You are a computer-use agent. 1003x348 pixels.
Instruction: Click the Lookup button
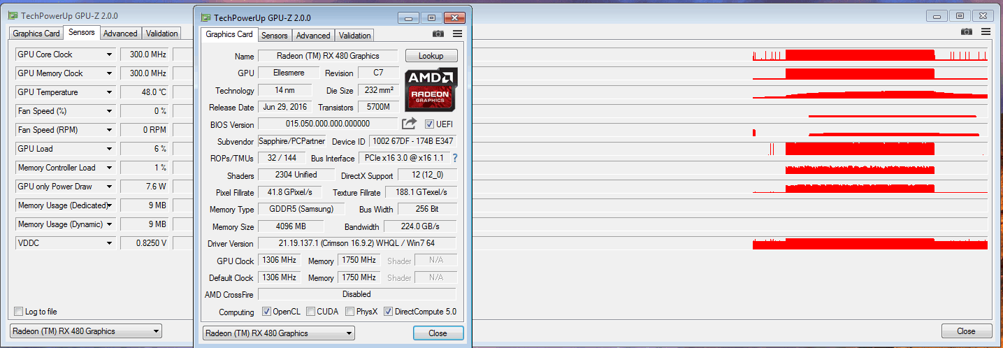pyautogui.click(x=431, y=56)
